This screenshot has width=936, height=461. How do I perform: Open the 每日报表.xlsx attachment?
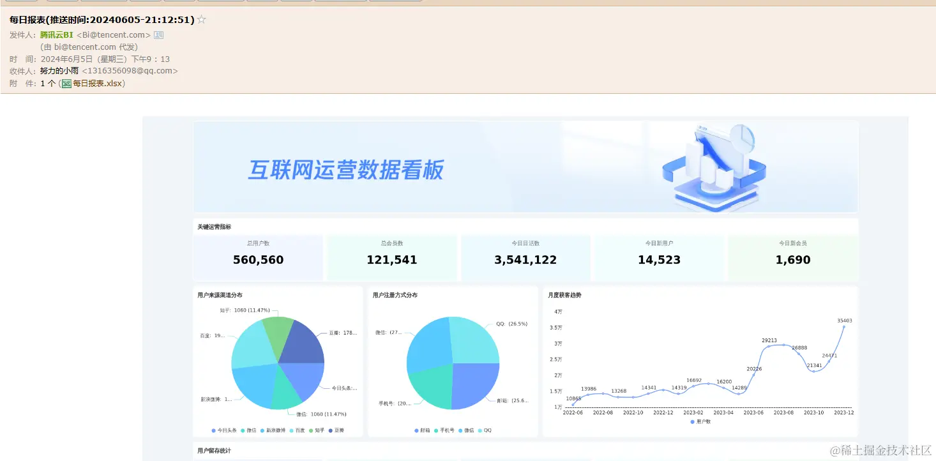point(98,84)
